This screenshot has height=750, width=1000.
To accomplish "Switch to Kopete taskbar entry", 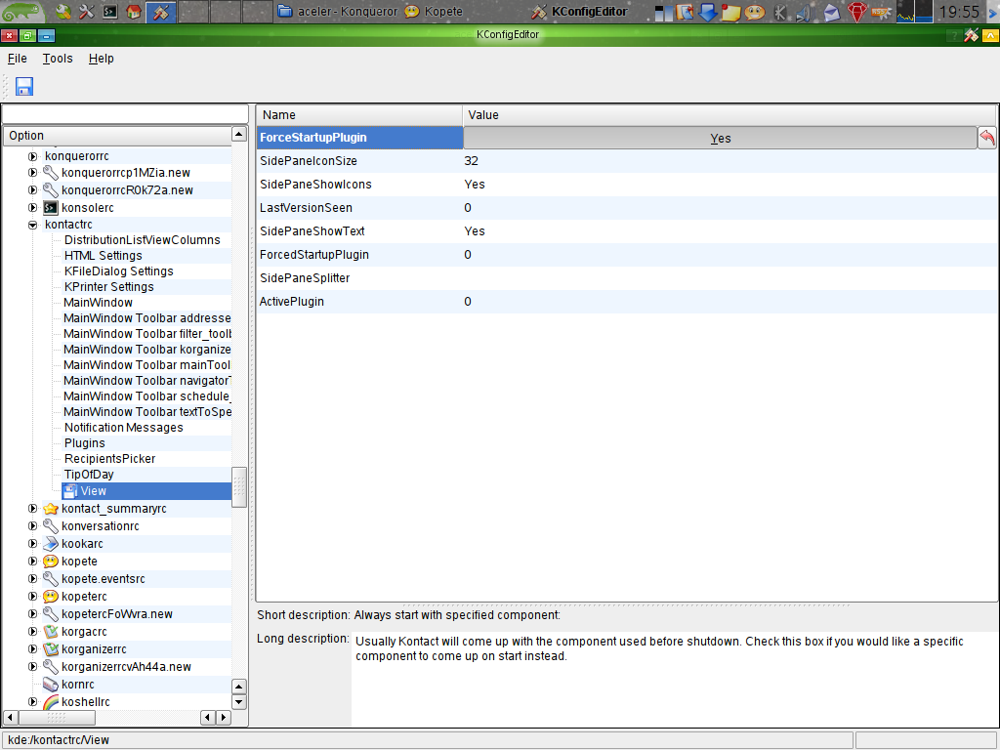I will tap(435, 12).
